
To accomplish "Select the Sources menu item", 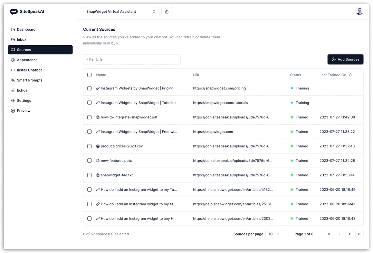I will 40,50.
